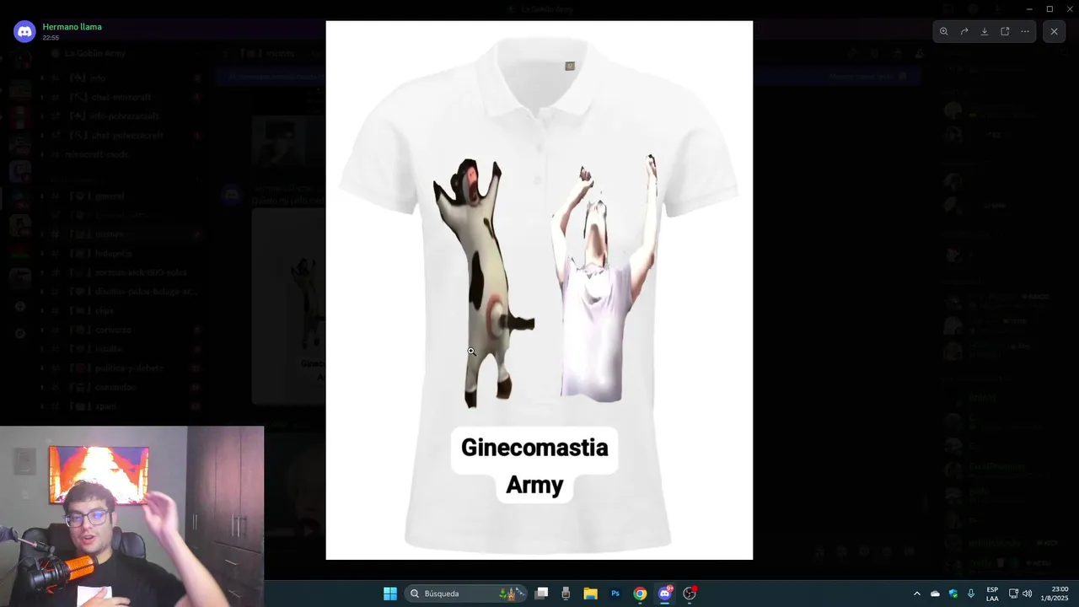This screenshot has height=607, width=1079.
Task: Click the Ginecomastia Army shirt image preview
Action: click(539, 290)
